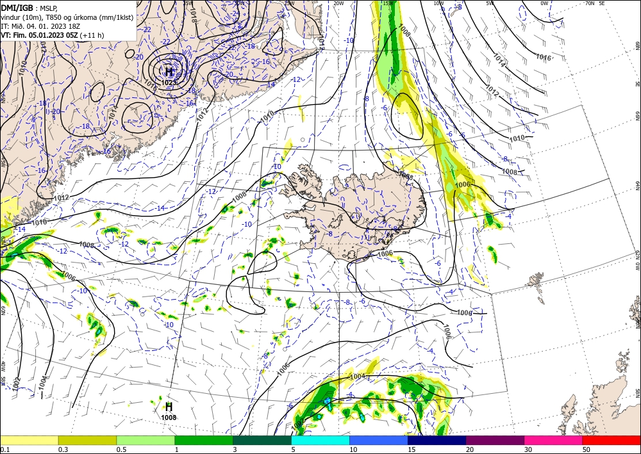The width and height of the screenshot is (641, 454).
Task: Click the 15W longitude label at the top
Action: (388, 3)
